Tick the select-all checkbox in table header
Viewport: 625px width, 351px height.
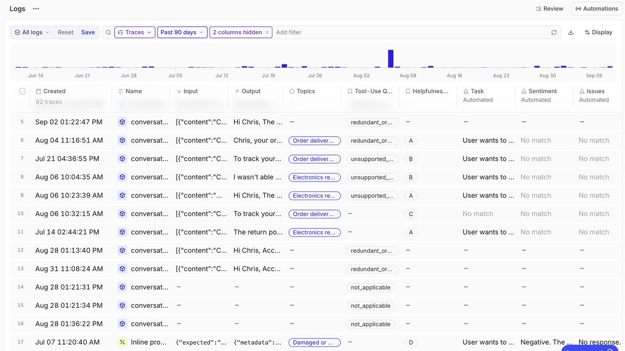pos(22,91)
